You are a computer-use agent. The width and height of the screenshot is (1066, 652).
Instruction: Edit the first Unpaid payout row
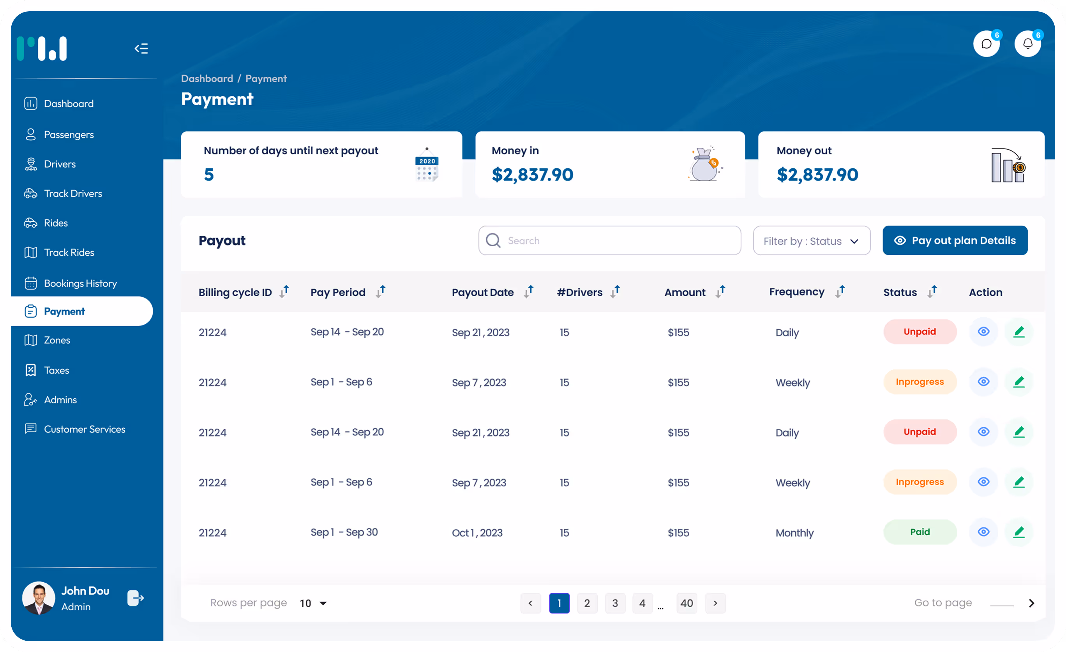pos(1019,332)
